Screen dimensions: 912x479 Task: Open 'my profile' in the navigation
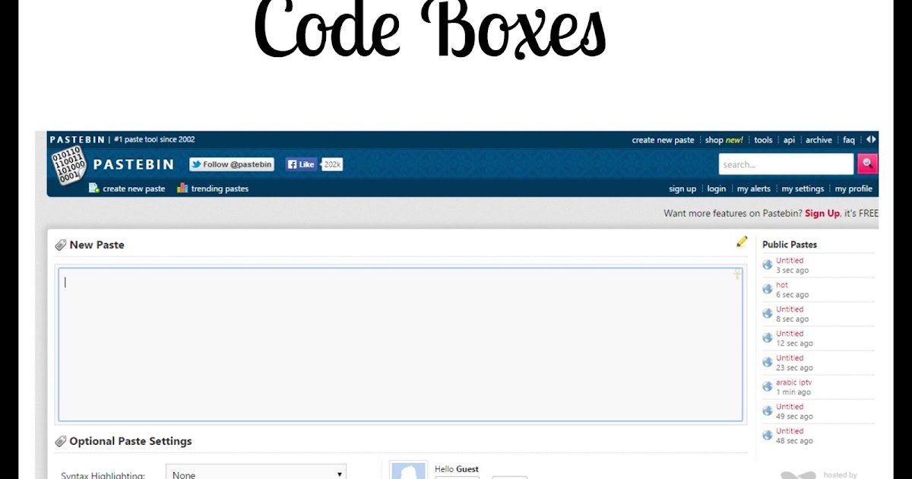[853, 189]
